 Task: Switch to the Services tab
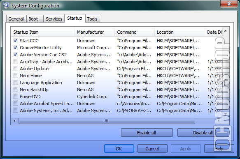point(54,19)
